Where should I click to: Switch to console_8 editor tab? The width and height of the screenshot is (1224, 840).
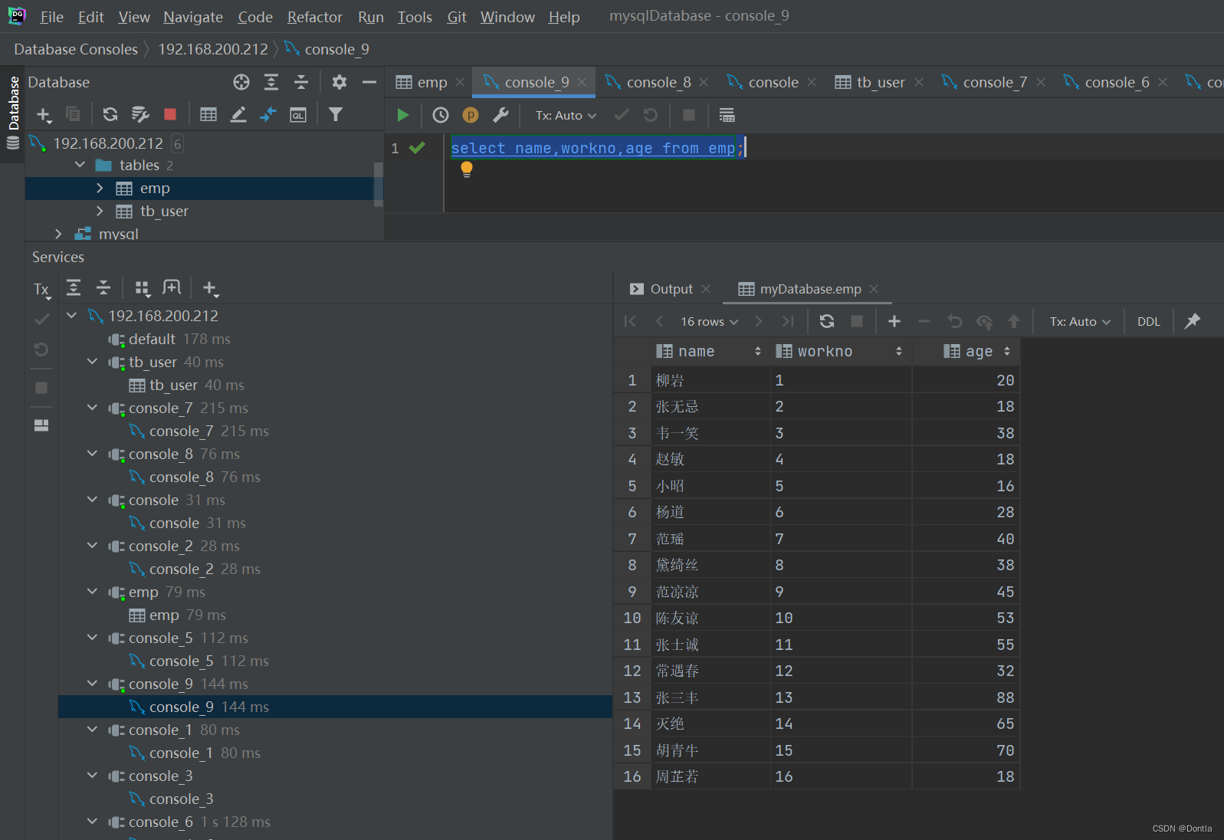pos(658,82)
